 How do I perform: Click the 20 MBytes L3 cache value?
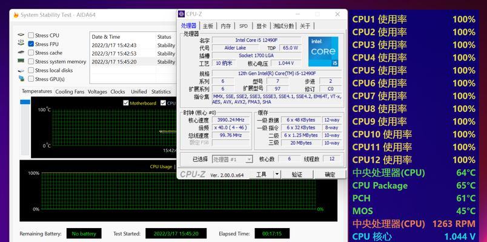tap(301, 143)
